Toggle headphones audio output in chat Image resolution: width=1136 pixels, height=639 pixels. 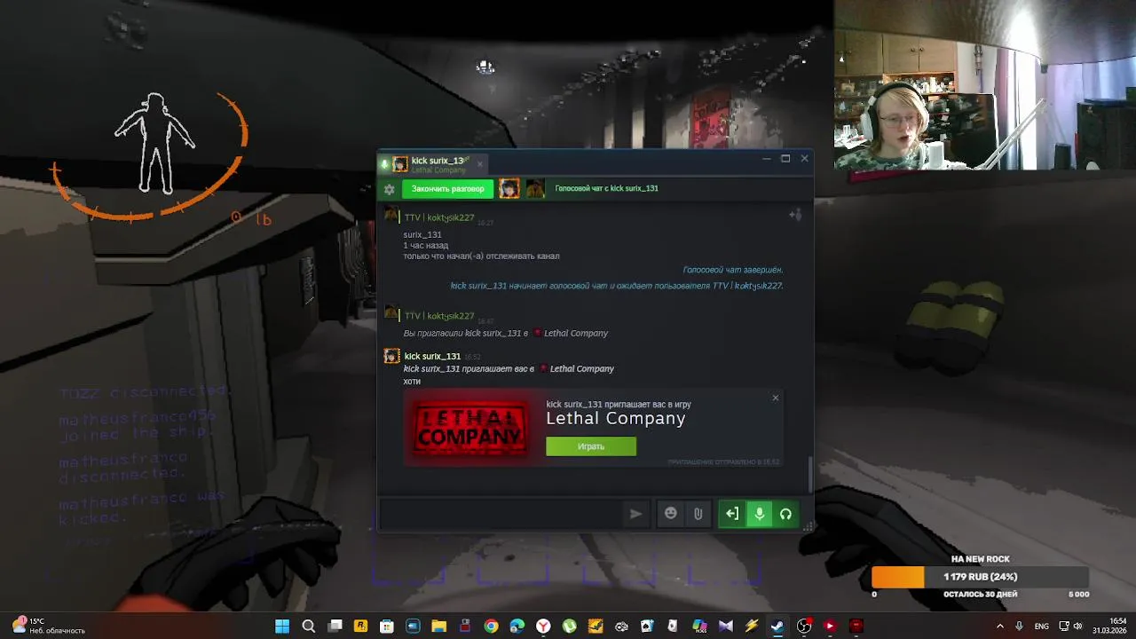(785, 513)
